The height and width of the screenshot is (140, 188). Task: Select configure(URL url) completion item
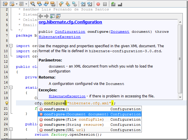click(x=64, y=130)
